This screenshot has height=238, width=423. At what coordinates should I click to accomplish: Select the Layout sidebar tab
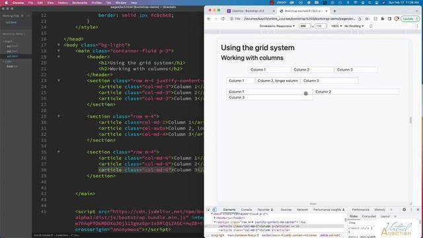coord(385,216)
